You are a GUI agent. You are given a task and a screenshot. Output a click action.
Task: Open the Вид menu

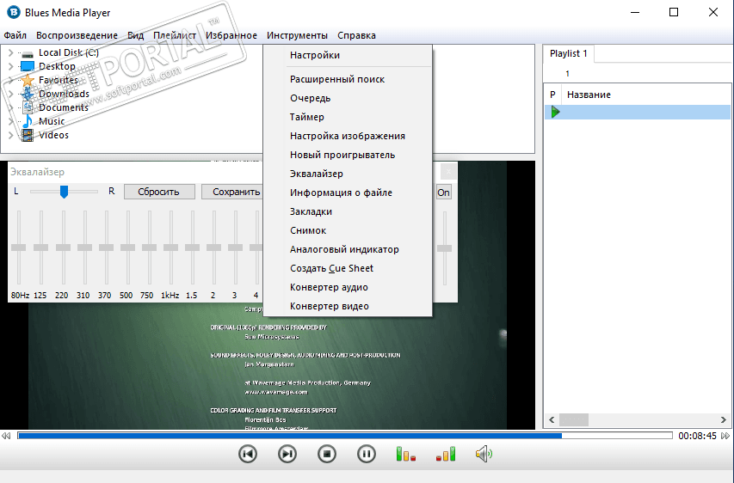pos(135,35)
